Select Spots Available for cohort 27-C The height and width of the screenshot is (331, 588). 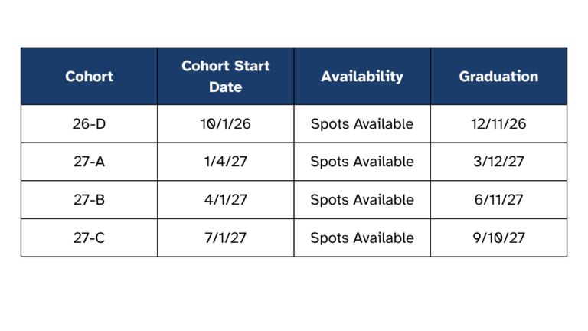(362, 238)
